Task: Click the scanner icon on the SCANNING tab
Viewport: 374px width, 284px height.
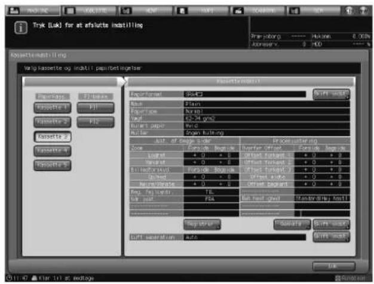Action: [238, 11]
